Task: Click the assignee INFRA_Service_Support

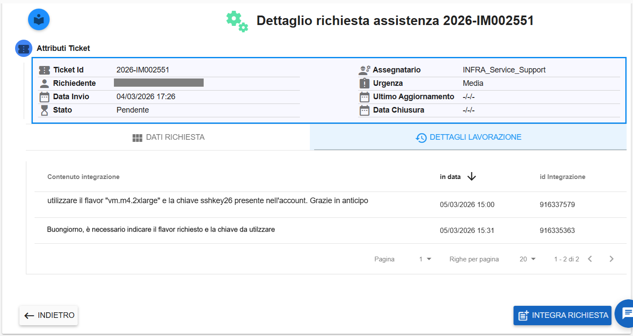Action: pos(504,70)
